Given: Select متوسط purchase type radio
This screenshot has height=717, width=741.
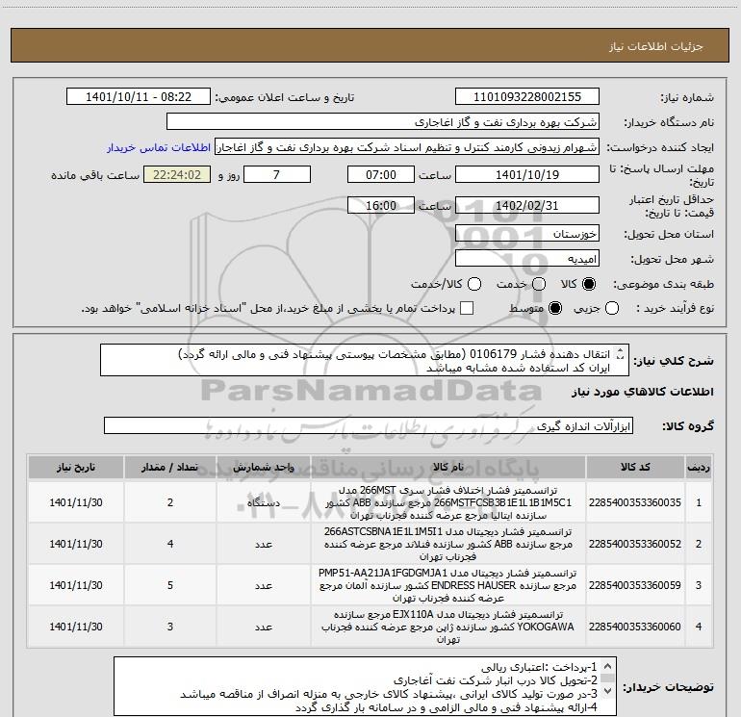Looking at the screenshot, I should (x=555, y=309).
